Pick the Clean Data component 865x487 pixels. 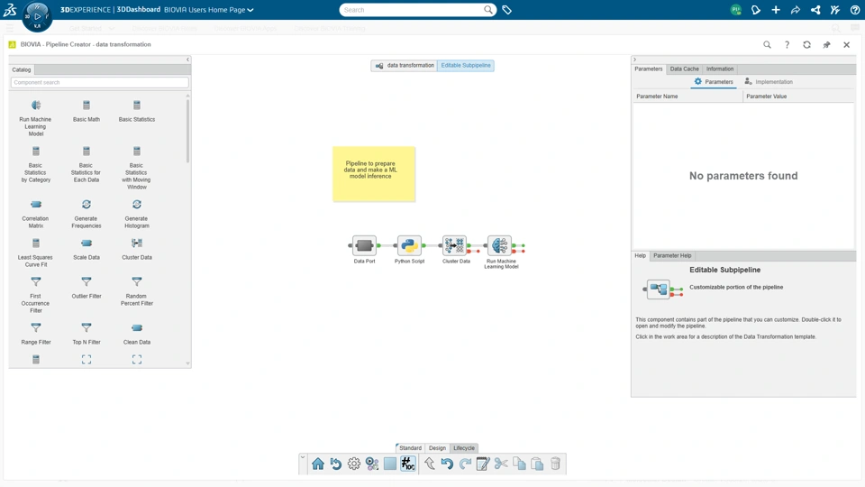pos(137,334)
